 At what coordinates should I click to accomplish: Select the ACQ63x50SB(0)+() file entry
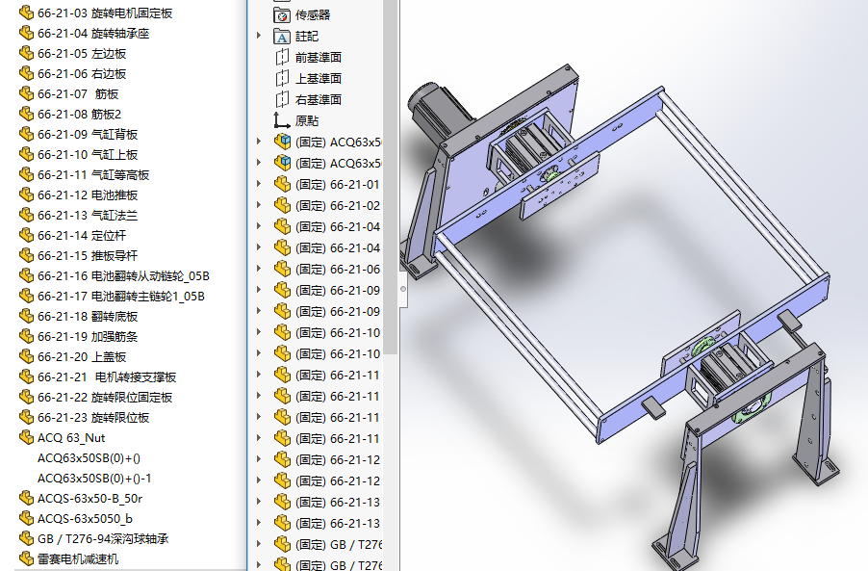click(x=89, y=458)
